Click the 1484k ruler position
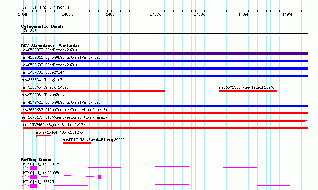Screen dimensions: 318x190 23,14
